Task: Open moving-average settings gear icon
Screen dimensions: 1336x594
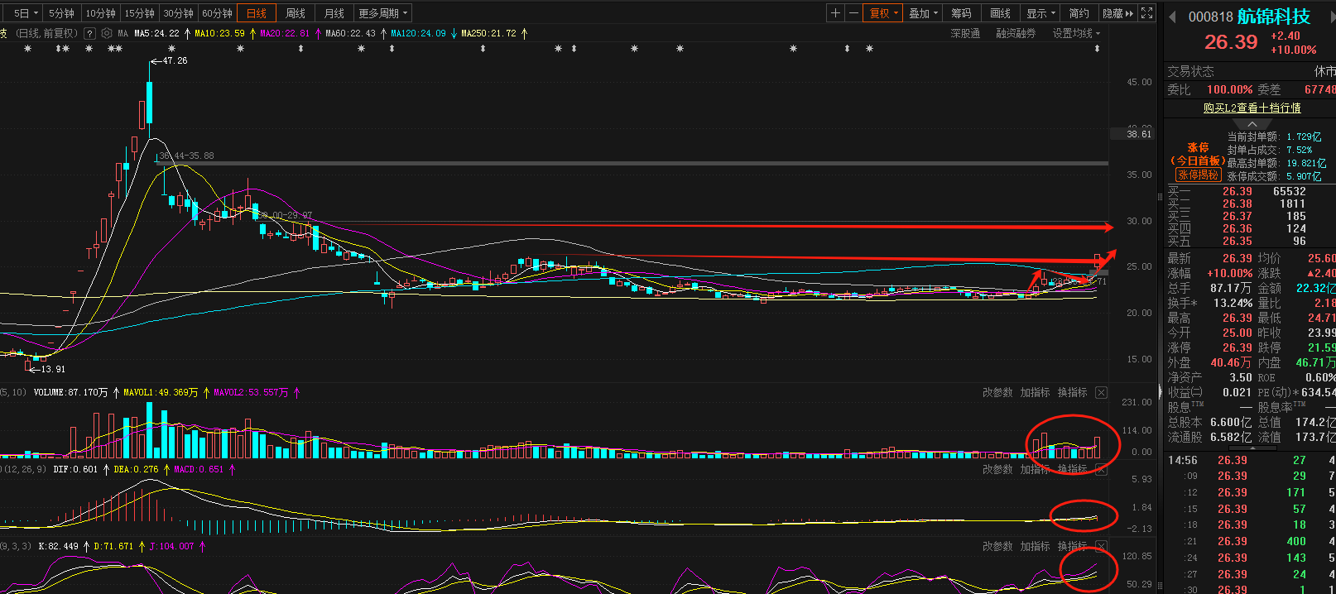Action: 106,33
